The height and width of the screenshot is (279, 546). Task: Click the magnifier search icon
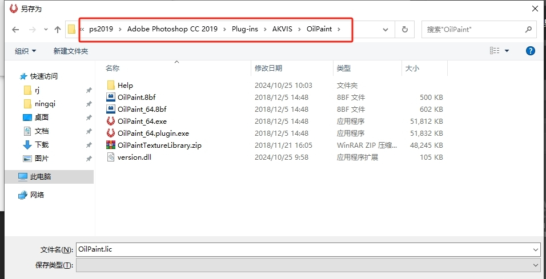coord(529,30)
